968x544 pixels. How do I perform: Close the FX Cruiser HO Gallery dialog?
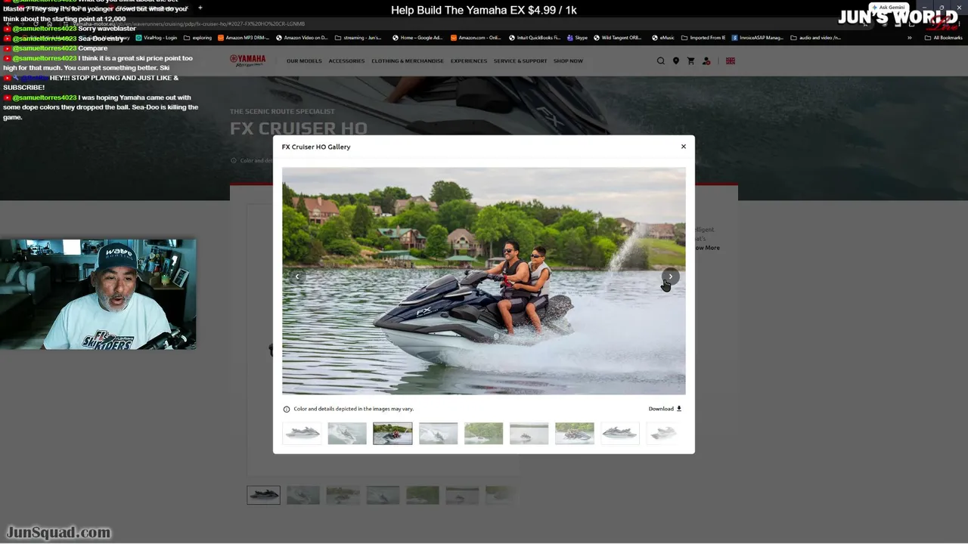coord(683,147)
